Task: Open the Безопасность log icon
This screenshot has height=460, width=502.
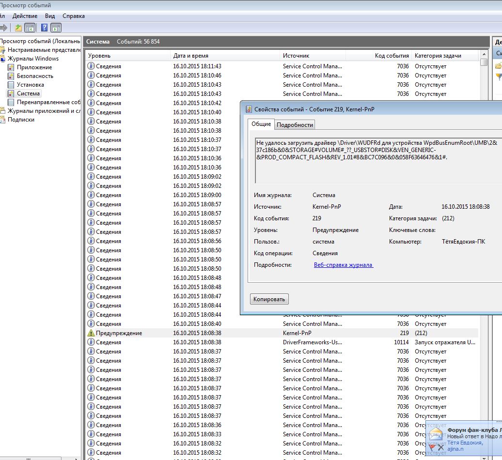Action: point(11,76)
